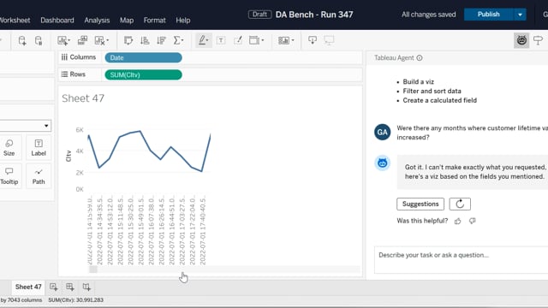Click 'Create a calculated field' bullet text
Screen dimensions: 548x308
pos(439,101)
